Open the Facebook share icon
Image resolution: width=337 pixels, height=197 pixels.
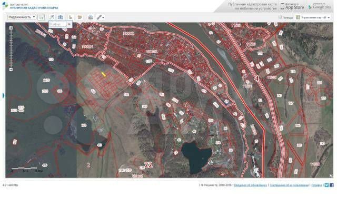[331, 185]
